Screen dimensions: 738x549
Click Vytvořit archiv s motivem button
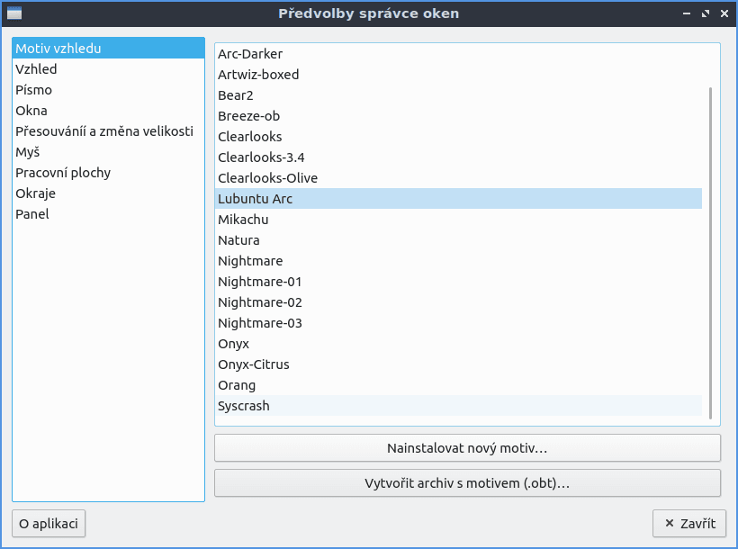click(x=467, y=483)
